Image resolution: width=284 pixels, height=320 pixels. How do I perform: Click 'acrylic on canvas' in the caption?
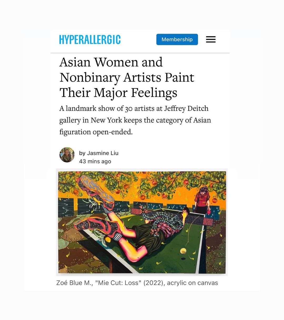coord(192,283)
